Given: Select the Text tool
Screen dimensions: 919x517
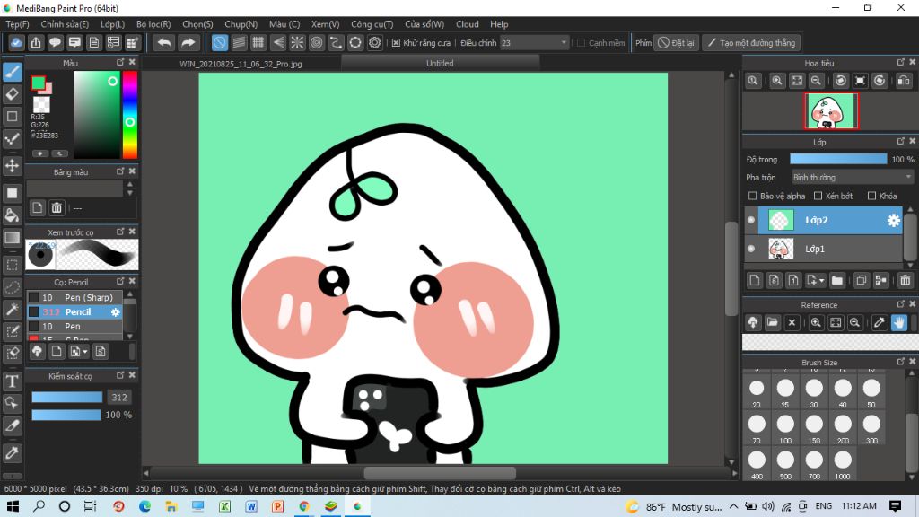Looking at the screenshot, I should (13, 381).
